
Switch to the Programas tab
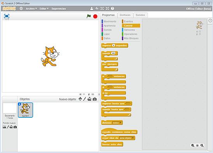point(108,15)
